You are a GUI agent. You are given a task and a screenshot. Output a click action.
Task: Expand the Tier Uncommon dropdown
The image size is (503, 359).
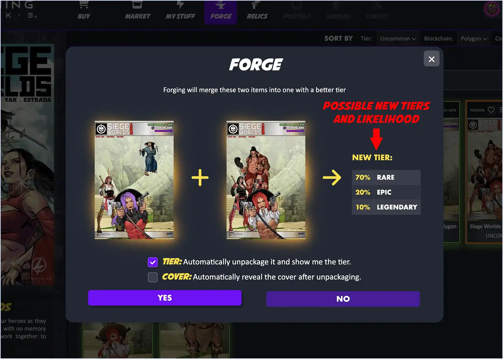click(x=398, y=38)
